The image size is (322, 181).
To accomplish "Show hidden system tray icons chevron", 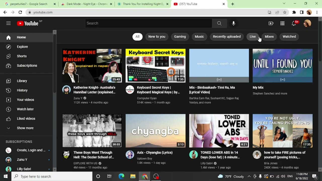I will click(249, 176).
